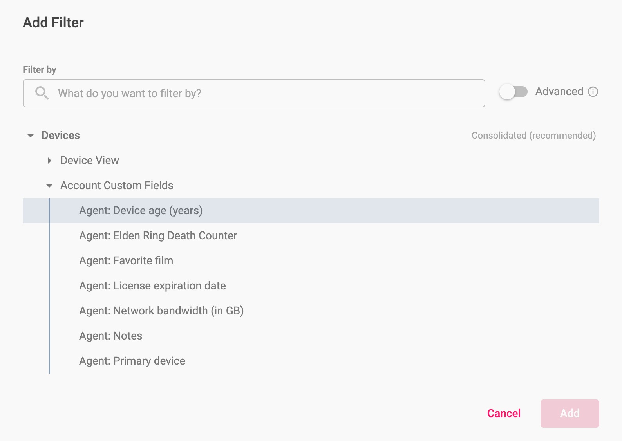Choose Agent: Device age (years)
622x441 pixels.
click(311, 211)
